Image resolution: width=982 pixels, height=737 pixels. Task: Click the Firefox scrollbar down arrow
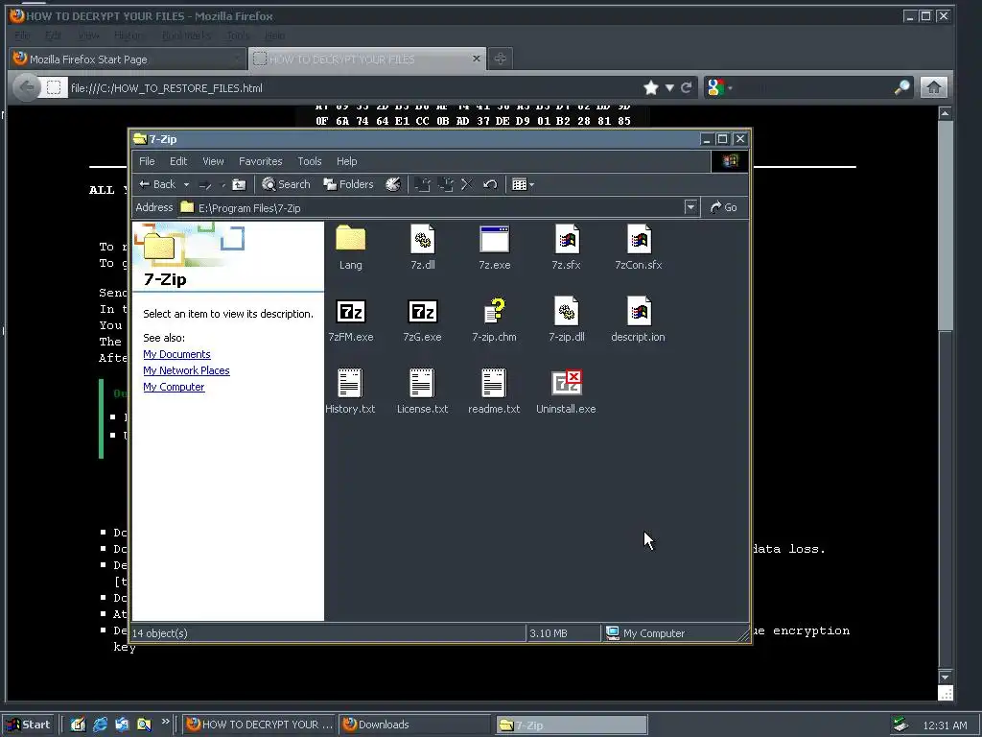[x=945, y=677]
